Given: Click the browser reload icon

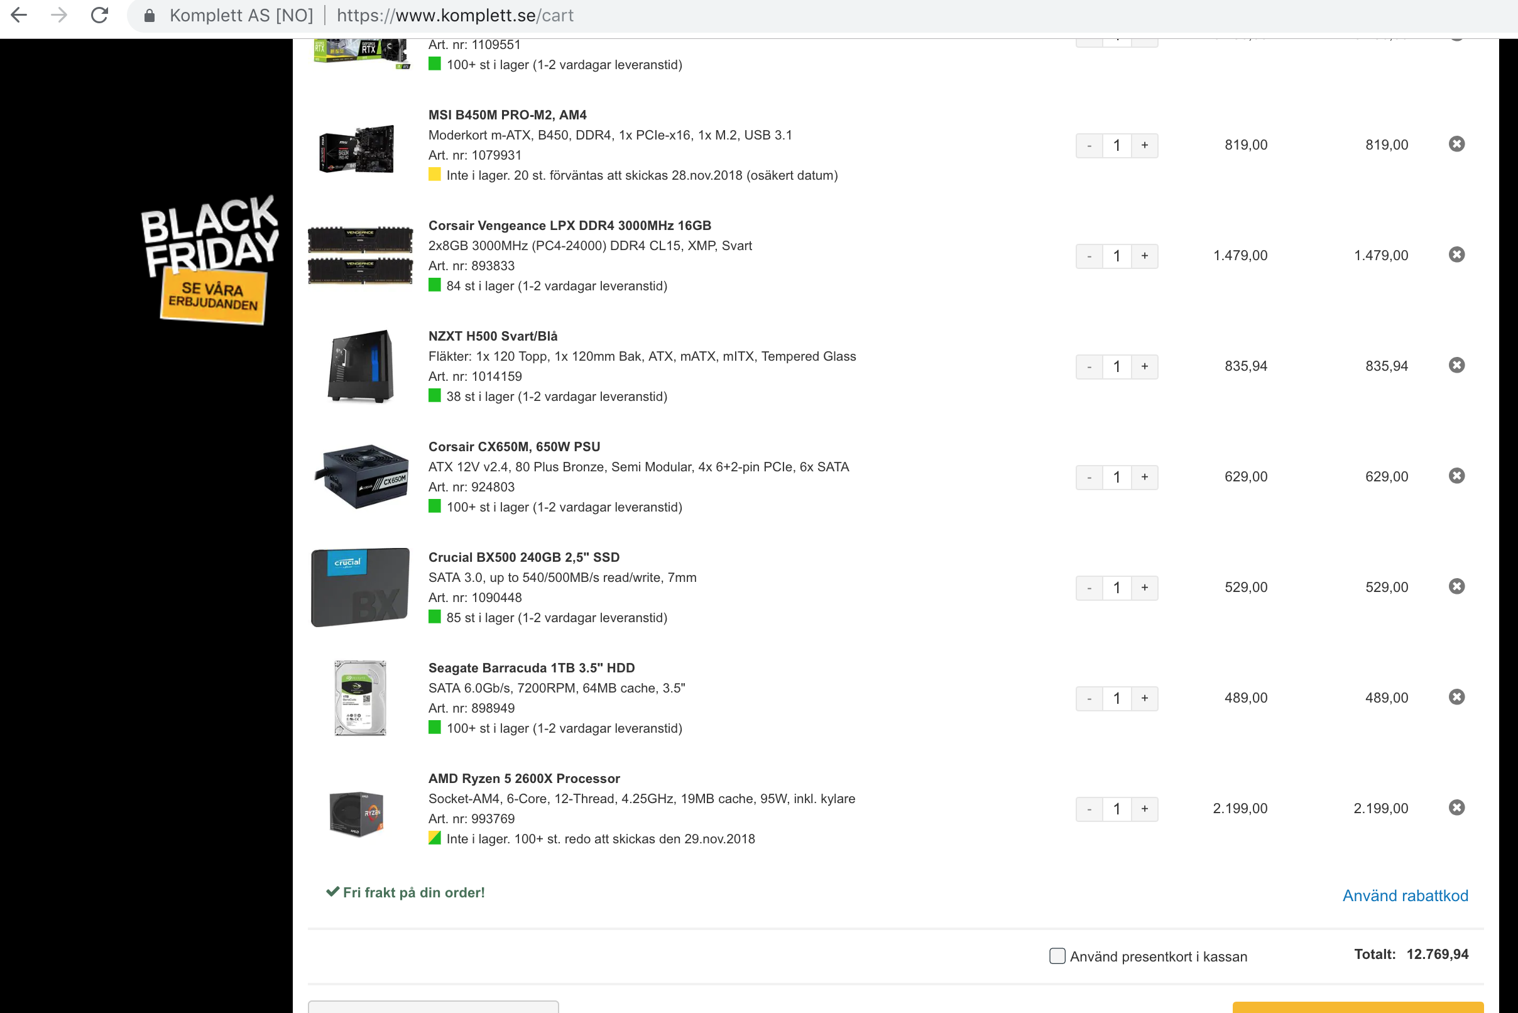Looking at the screenshot, I should pyautogui.click(x=99, y=15).
